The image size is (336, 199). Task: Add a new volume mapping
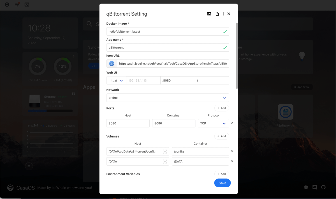click(x=222, y=136)
